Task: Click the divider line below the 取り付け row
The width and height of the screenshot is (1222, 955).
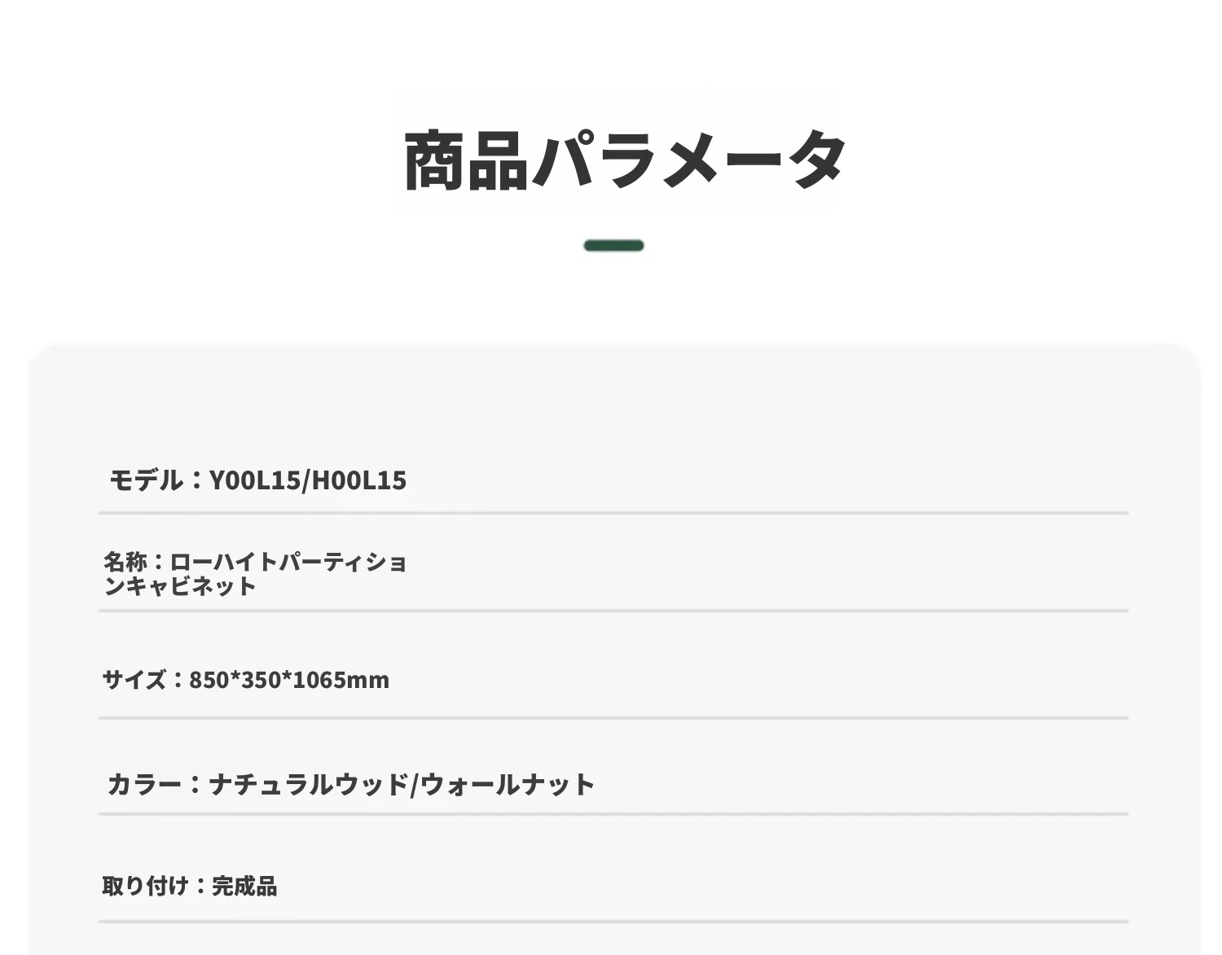Action: [613, 922]
